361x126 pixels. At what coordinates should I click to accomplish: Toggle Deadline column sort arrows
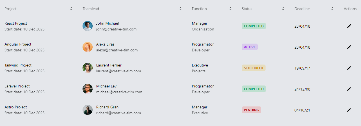coord(332,9)
